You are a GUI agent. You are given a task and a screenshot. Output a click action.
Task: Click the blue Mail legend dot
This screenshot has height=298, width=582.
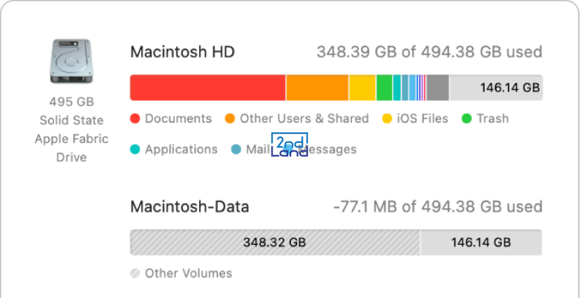click(x=236, y=150)
